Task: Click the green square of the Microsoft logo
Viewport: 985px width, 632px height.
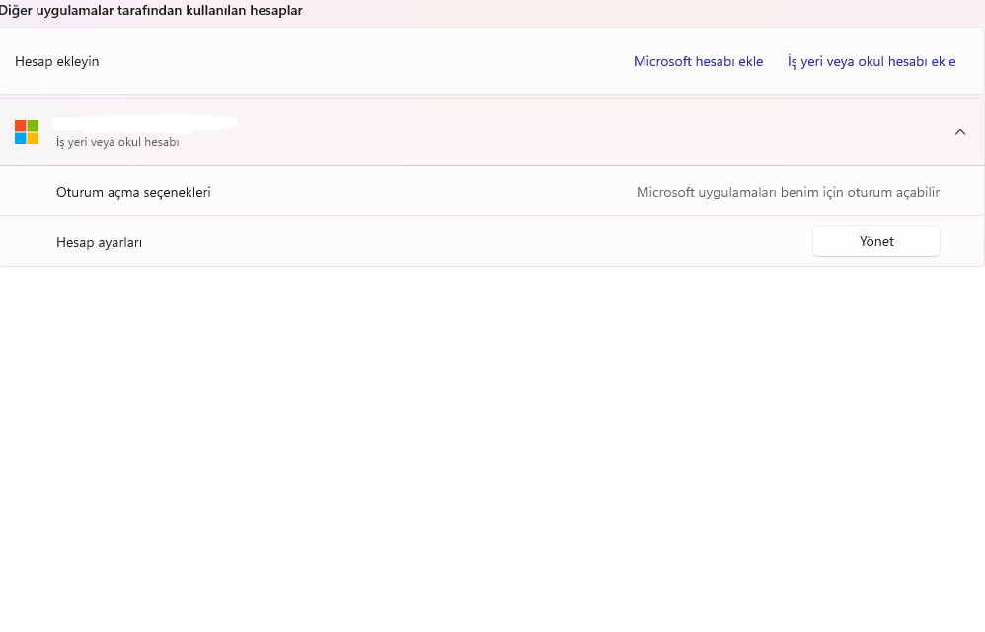Action: coord(33,126)
